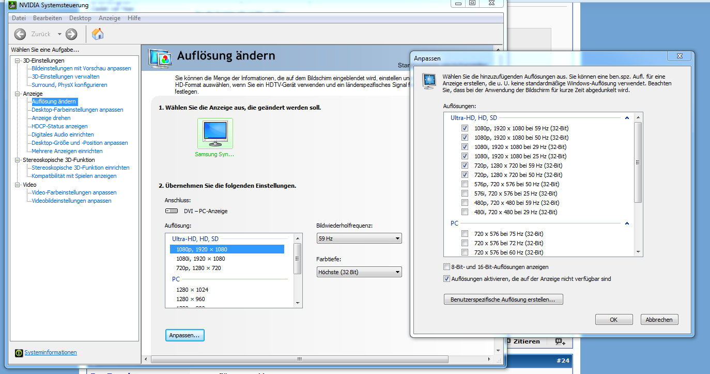Viewport: 710px width, 374px height.
Task: Open 3D-Einstellungen verwalten
Action: pyautogui.click(x=66, y=77)
